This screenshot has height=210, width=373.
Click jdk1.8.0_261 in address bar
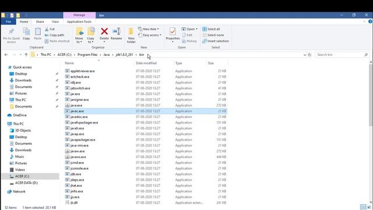pos(124,54)
